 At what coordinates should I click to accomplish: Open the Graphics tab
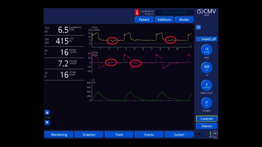tap(89, 134)
